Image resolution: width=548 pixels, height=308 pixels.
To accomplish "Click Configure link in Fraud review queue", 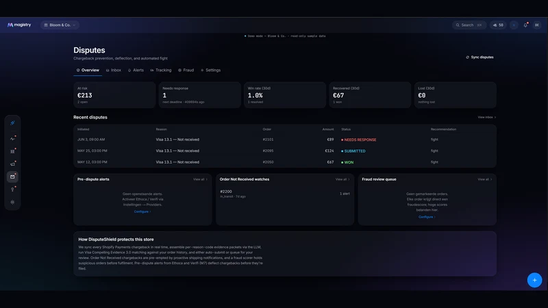I will click(x=427, y=217).
